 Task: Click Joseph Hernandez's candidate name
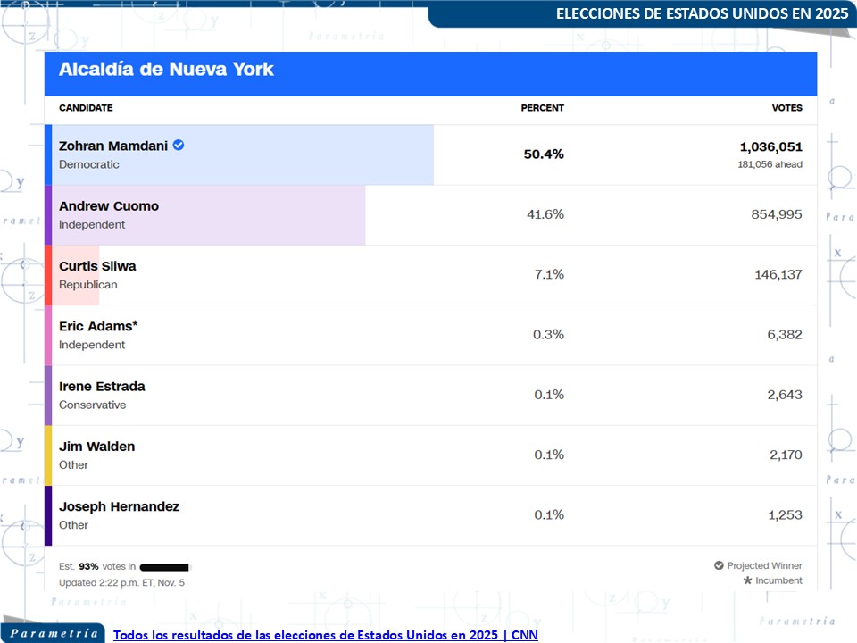pyautogui.click(x=119, y=506)
